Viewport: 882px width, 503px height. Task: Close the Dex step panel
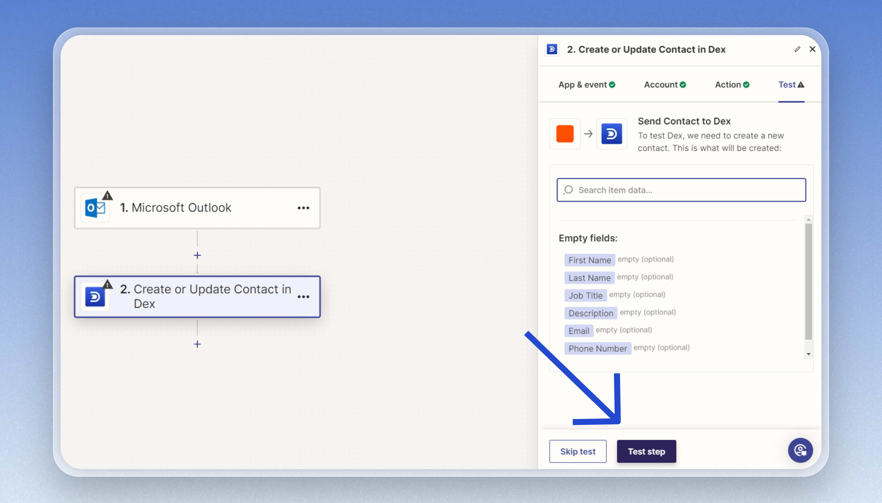[x=812, y=49]
